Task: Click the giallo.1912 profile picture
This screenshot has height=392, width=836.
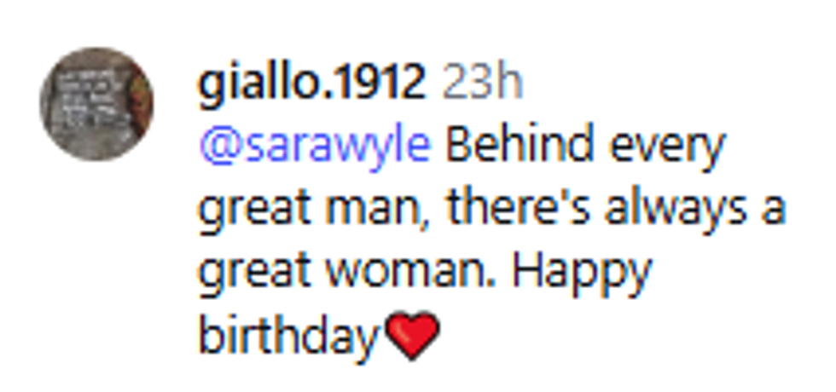Action: click(96, 104)
